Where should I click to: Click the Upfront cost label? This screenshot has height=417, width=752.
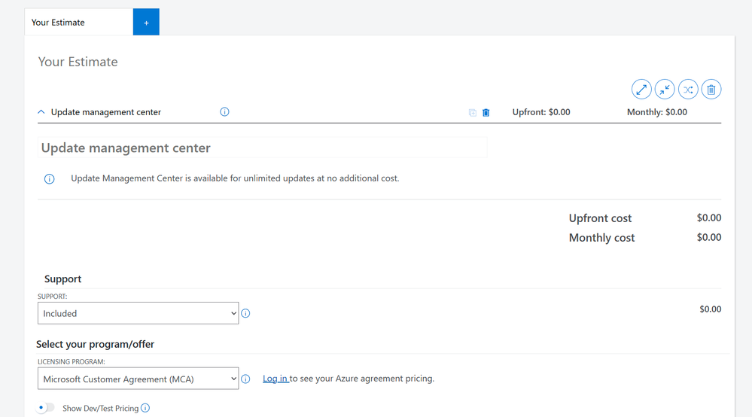600,218
